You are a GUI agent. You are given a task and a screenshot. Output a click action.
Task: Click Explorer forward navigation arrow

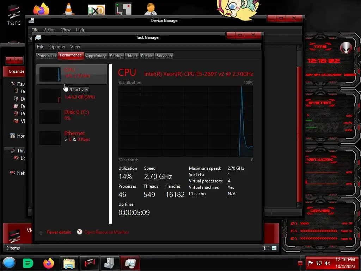click(x=18, y=60)
